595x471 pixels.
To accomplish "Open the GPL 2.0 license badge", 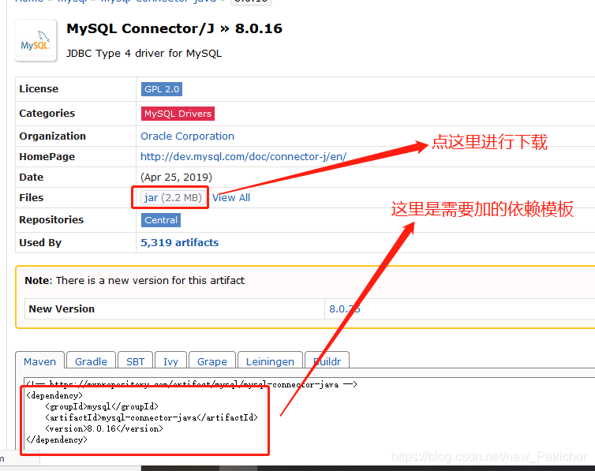I will [162, 89].
